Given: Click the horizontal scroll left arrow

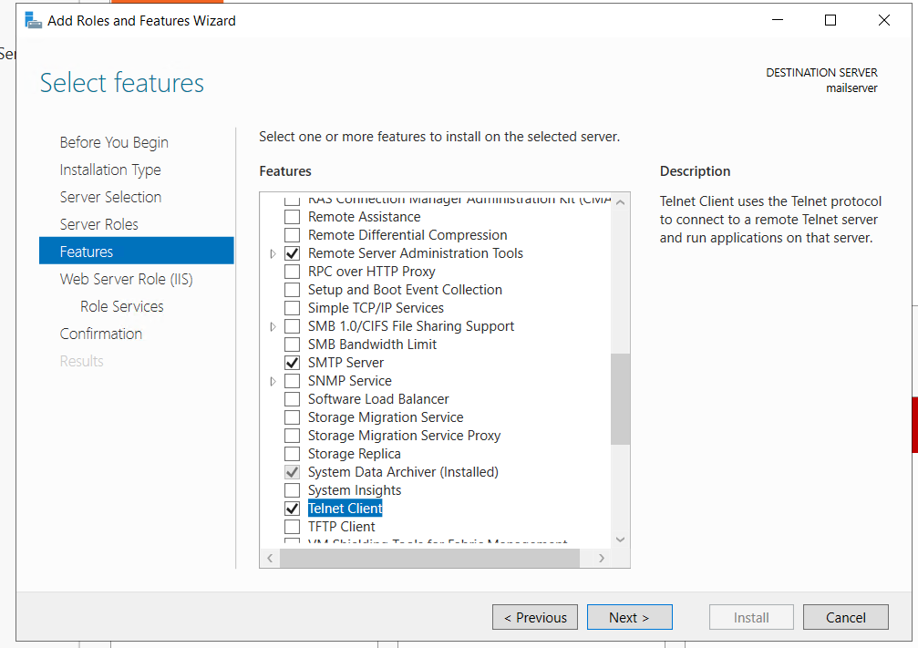Looking at the screenshot, I should (270, 558).
